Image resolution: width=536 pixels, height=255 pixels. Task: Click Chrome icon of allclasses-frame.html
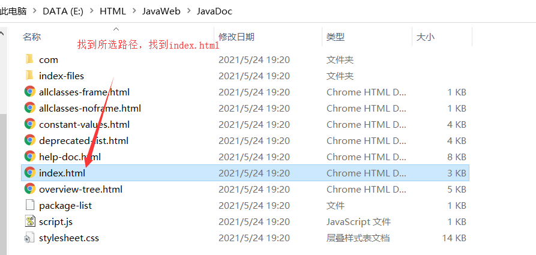click(x=30, y=92)
